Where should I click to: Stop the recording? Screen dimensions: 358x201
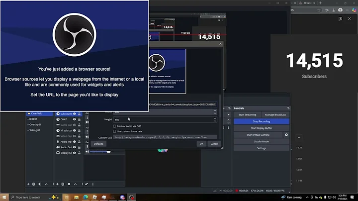point(262,121)
